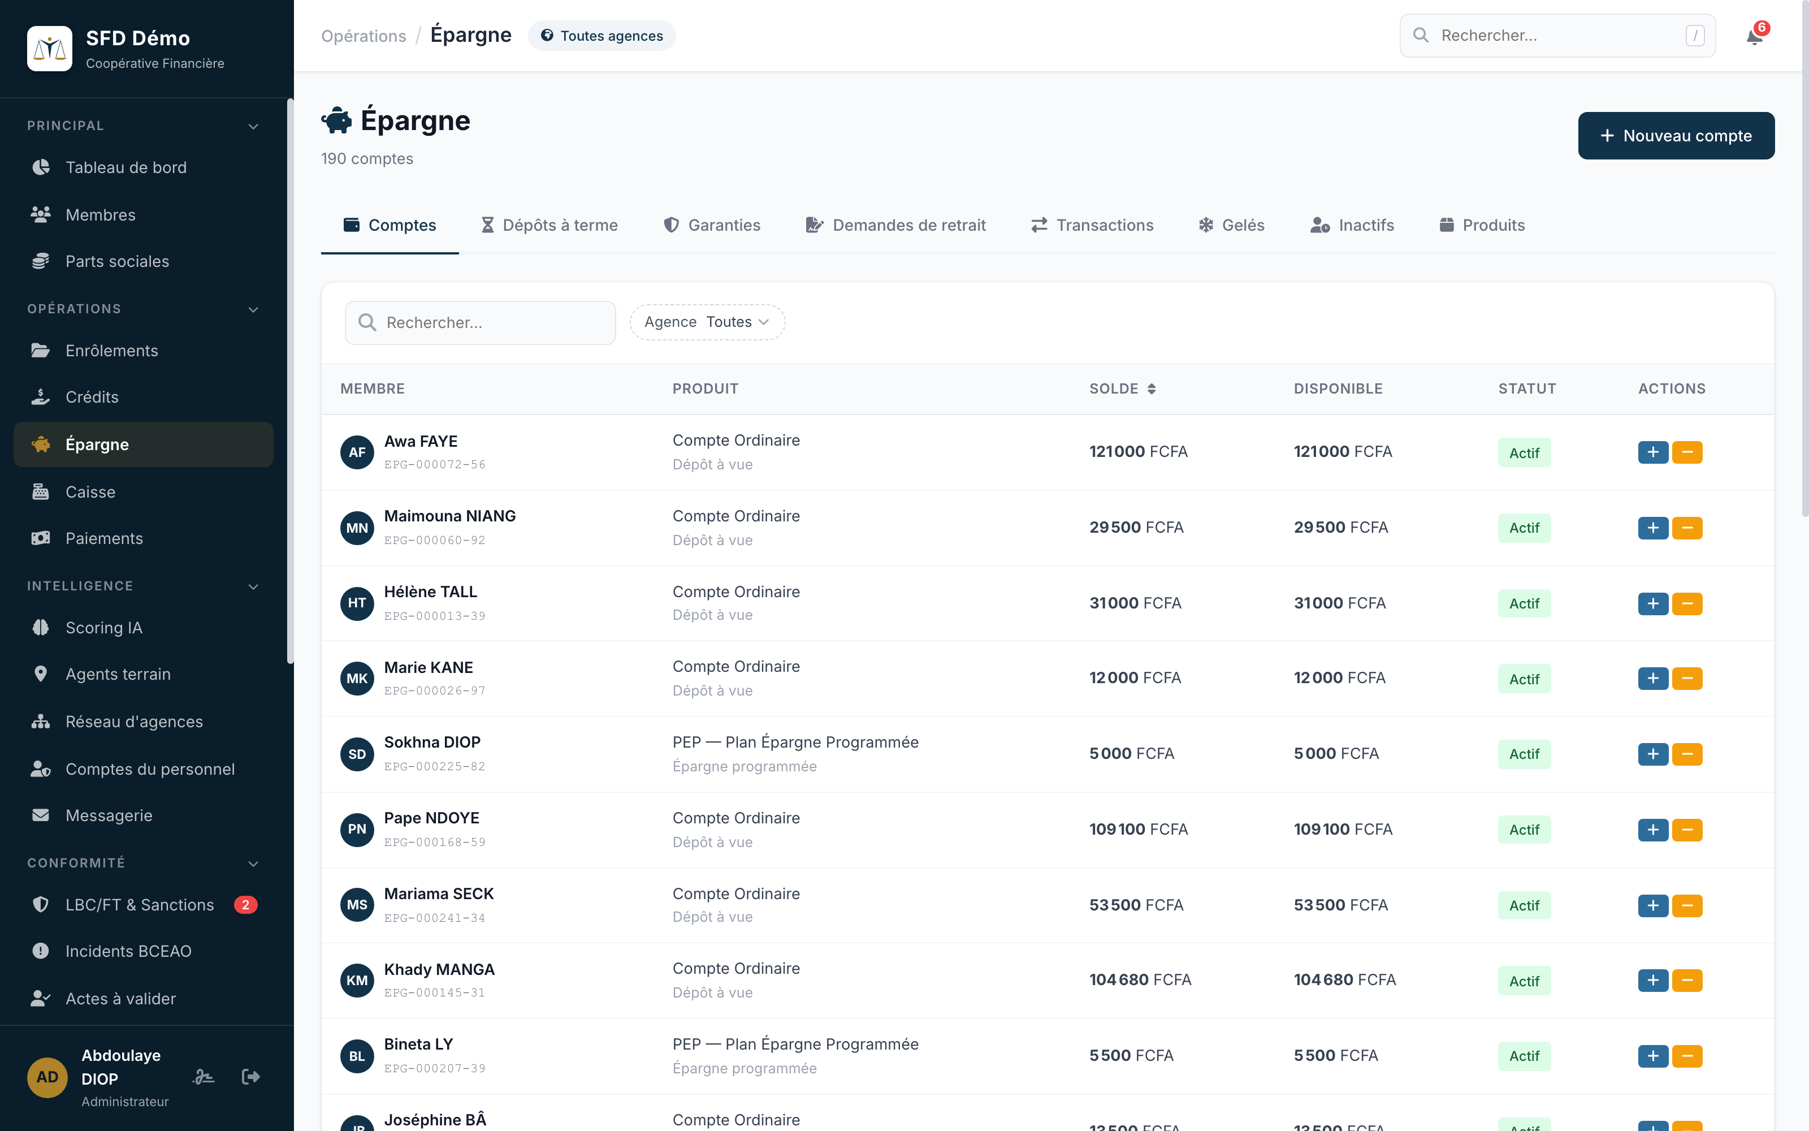Click the sidebar vertical scrollbar
Image resolution: width=1809 pixels, height=1131 pixels.
[x=290, y=382]
